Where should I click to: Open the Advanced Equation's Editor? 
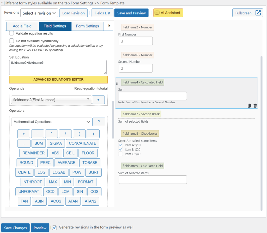pyautogui.click(x=58, y=80)
